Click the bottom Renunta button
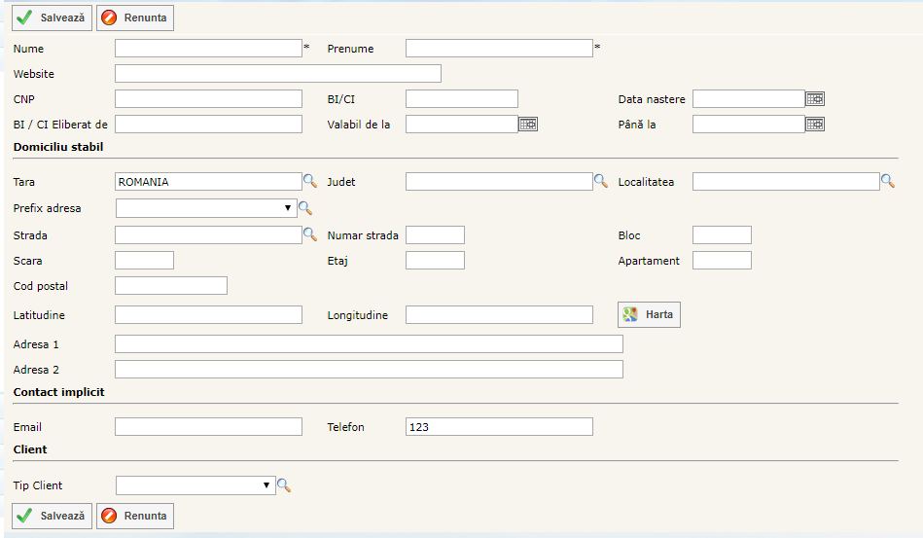The height and width of the screenshot is (538, 923). coord(135,516)
